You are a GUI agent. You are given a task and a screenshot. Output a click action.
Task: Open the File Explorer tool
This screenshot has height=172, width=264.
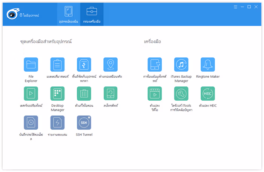pyautogui.click(x=31, y=64)
